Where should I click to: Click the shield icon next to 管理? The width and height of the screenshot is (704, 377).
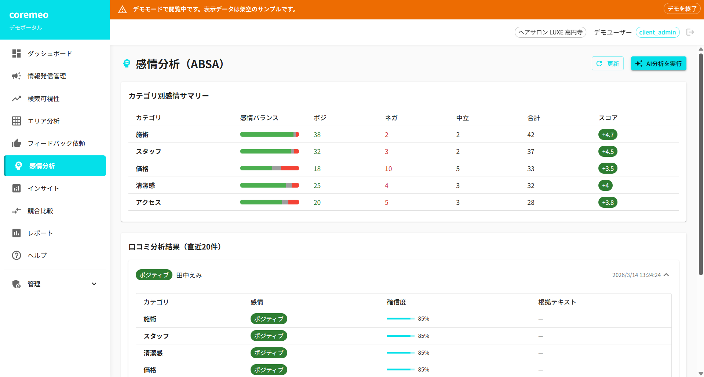coord(17,284)
